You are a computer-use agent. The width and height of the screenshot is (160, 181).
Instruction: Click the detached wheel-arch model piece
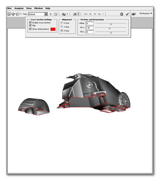click(x=34, y=107)
